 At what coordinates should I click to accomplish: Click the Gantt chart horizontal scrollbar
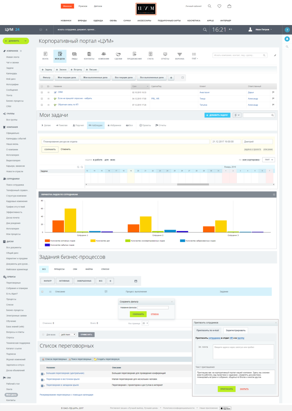coord(193,184)
